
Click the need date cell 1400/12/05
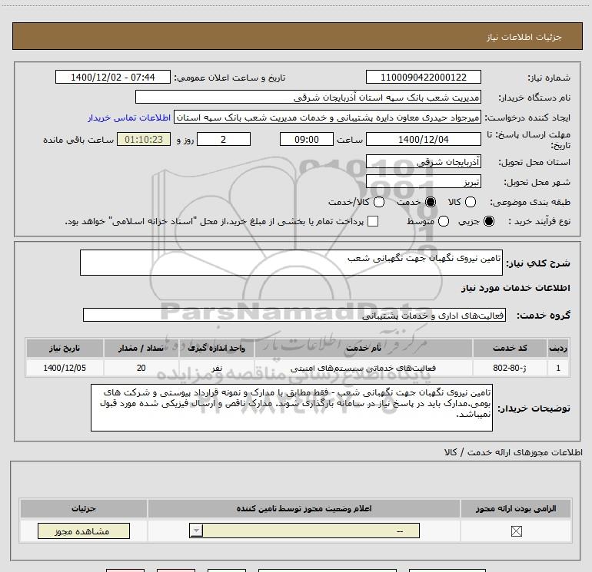(65, 368)
